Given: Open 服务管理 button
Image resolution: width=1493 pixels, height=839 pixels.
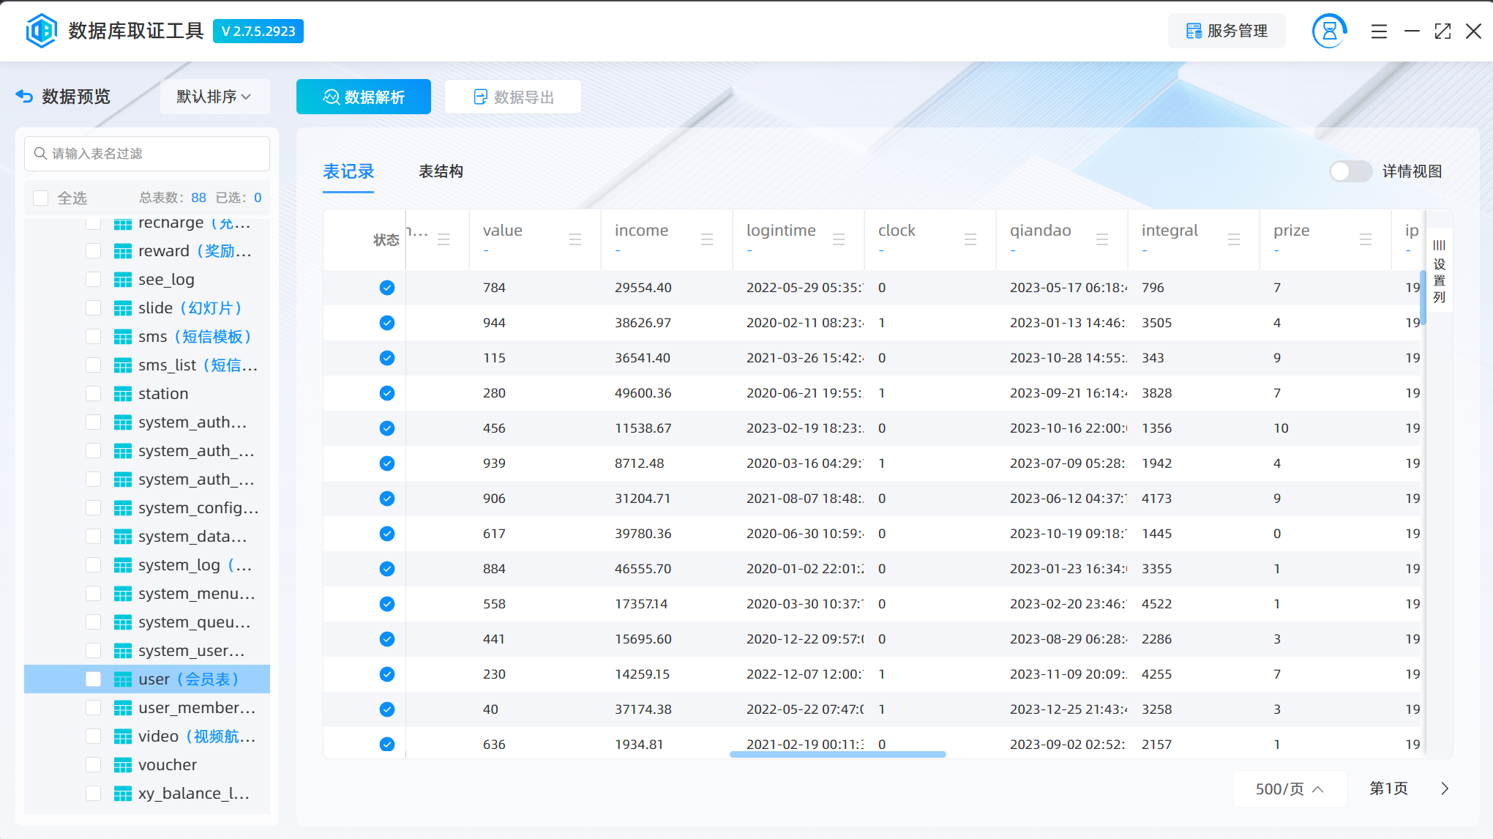Looking at the screenshot, I should 1227,31.
